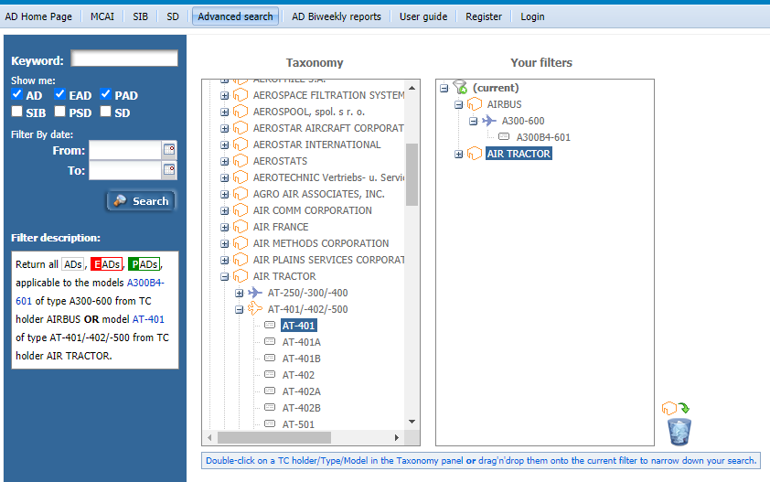Open the AD Biweekly reports tab
The image size is (770, 482).
coord(337,16)
